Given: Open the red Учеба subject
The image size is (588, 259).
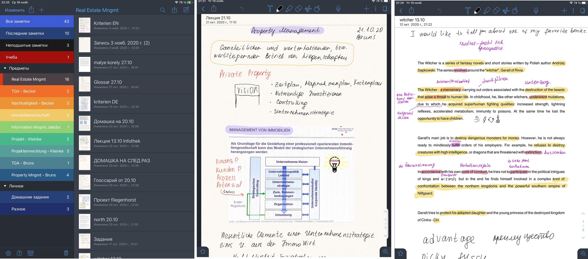Looking at the screenshot, I should (x=37, y=57).
